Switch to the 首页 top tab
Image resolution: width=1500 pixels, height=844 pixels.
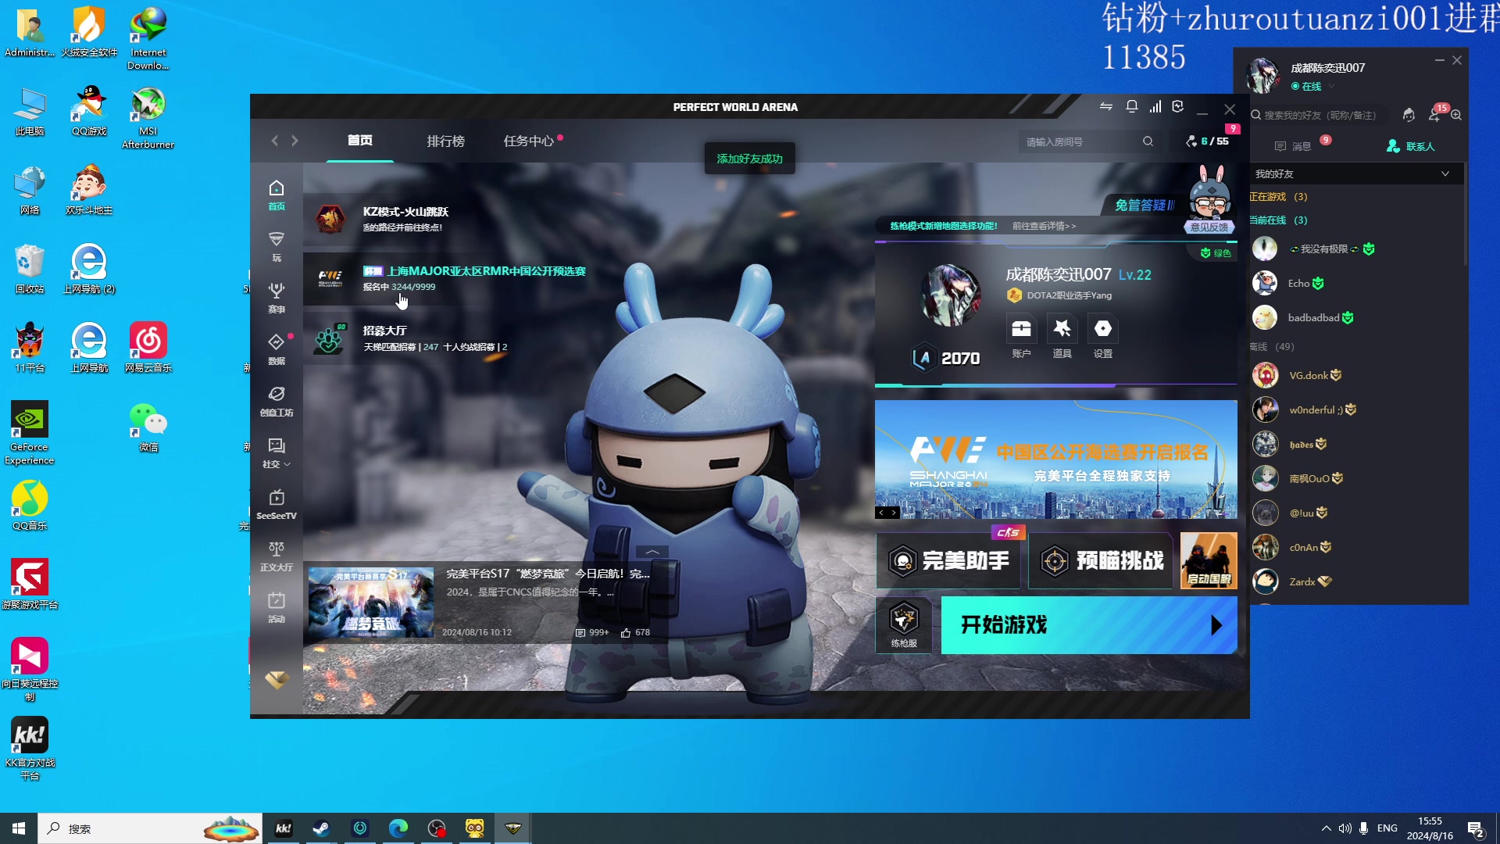[x=360, y=141]
